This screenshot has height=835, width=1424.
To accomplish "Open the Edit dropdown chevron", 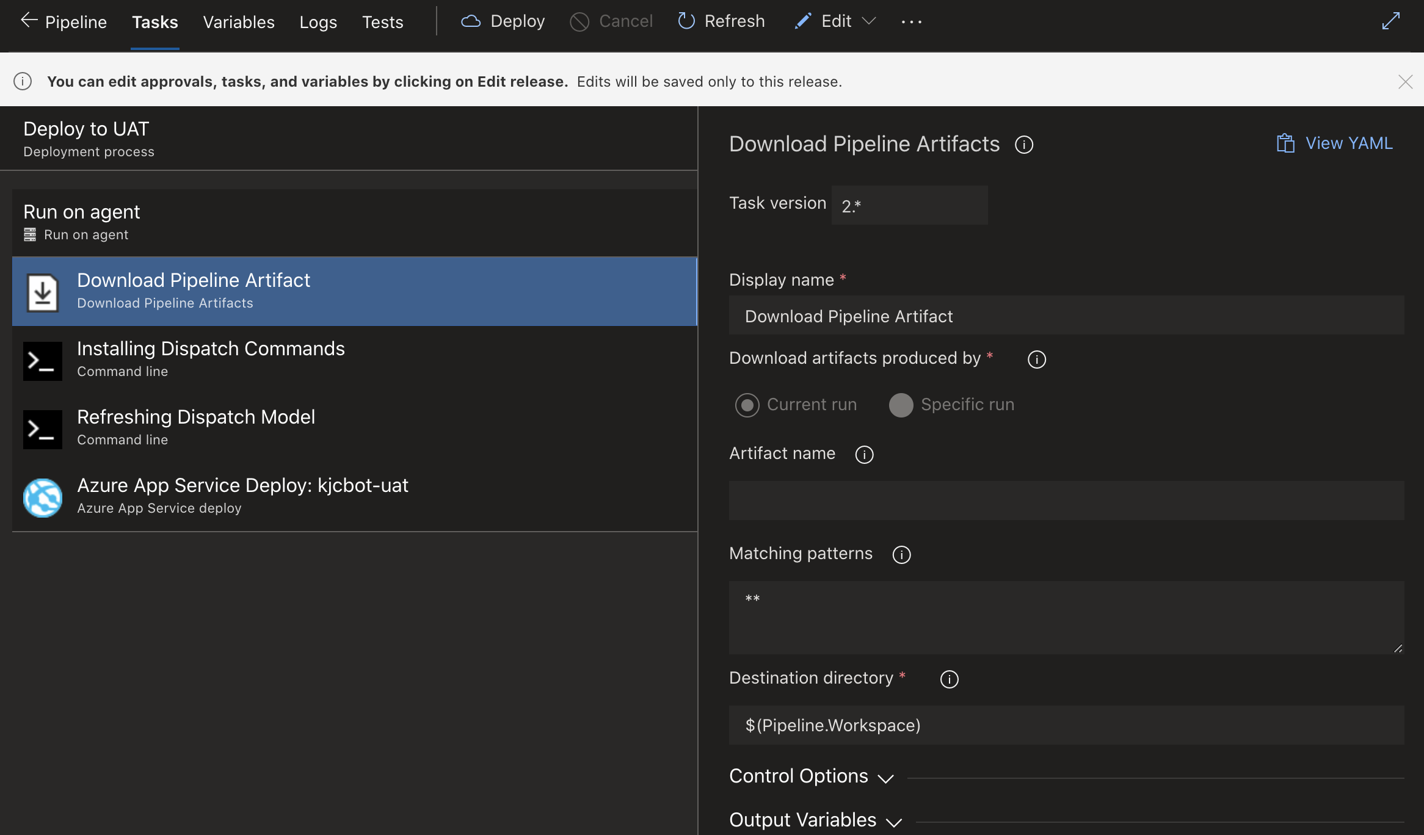I will (x=870, y=21).
